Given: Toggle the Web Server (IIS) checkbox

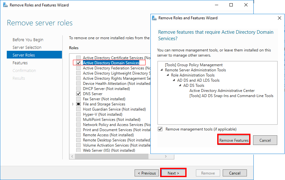Looking at the screenshot, I should [x=78, y=150].
